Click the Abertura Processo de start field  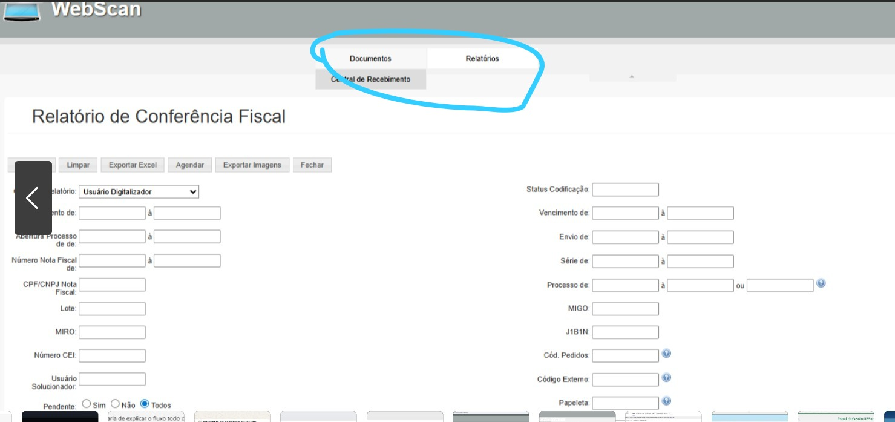(112, 237)
